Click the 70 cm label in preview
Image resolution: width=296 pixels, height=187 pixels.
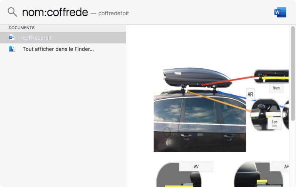tap(276, 88)
